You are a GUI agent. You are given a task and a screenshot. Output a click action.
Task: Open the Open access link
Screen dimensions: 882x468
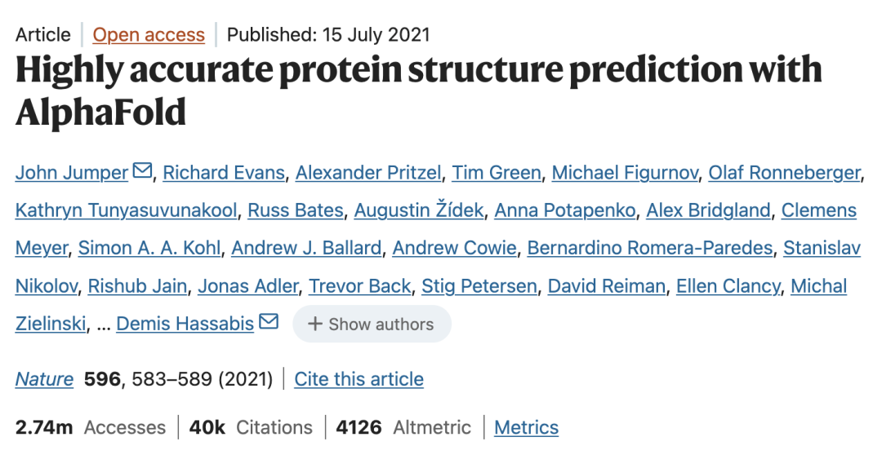(149, 35)
